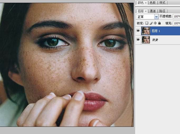
Task: Select the 图层 tab
Action: pyautogui.click(x=141, y=11)
